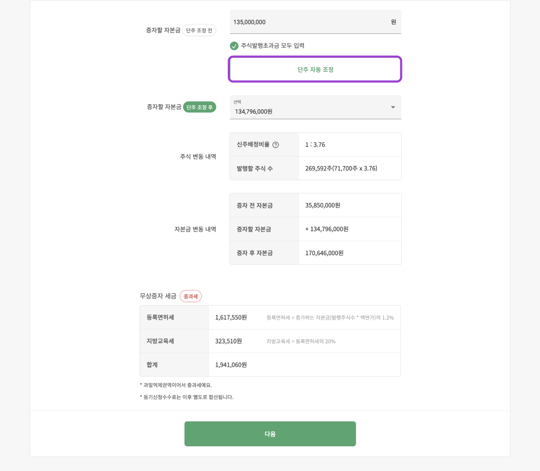Screen dimensions: 540x471
Task: Click the 다음 button
Action: (270, 434)
